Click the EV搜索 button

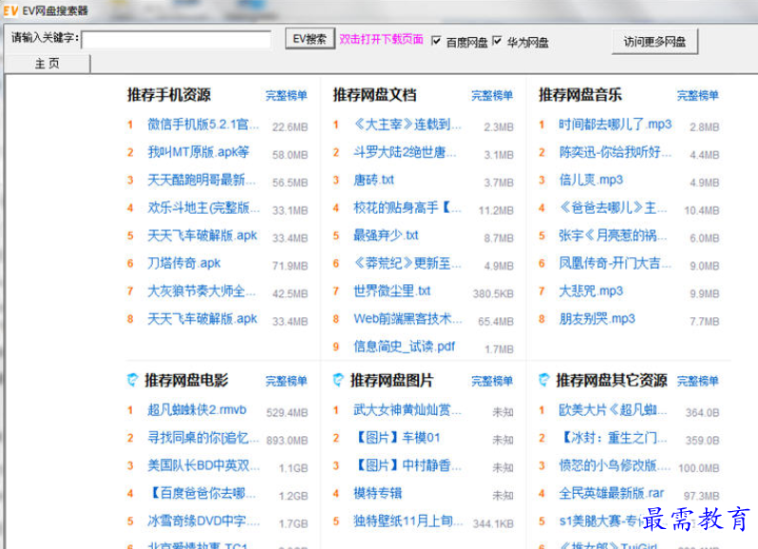(x=310, y=39)
